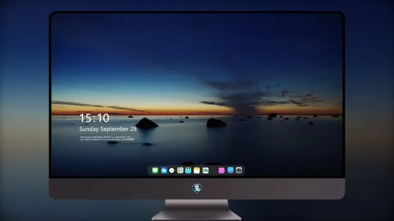Click the small tagline text under the date
This screenshot has height=221, width=394.
tap(107, 138)
